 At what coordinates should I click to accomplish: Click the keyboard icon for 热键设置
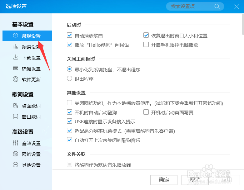click(x=15, y=68)
